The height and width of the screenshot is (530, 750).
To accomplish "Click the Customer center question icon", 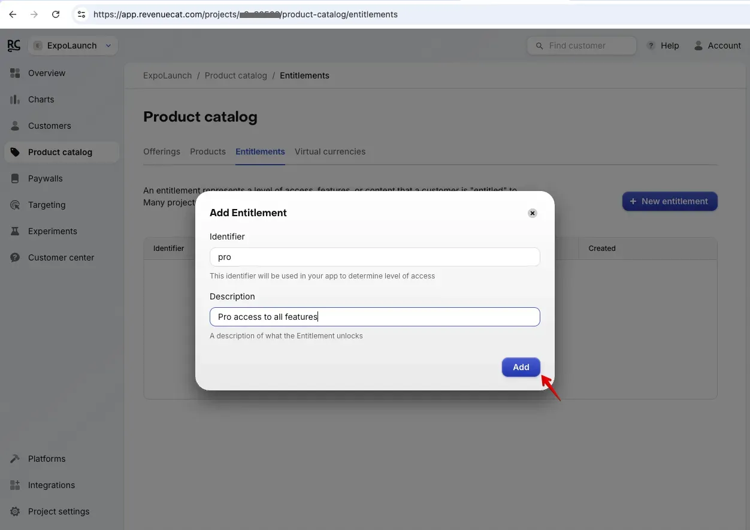I will [15, 258].
